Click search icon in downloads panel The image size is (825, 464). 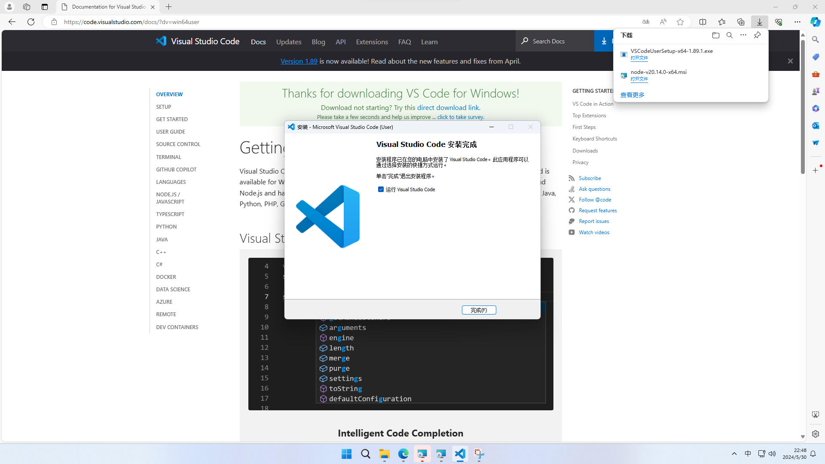pos(729,35)
